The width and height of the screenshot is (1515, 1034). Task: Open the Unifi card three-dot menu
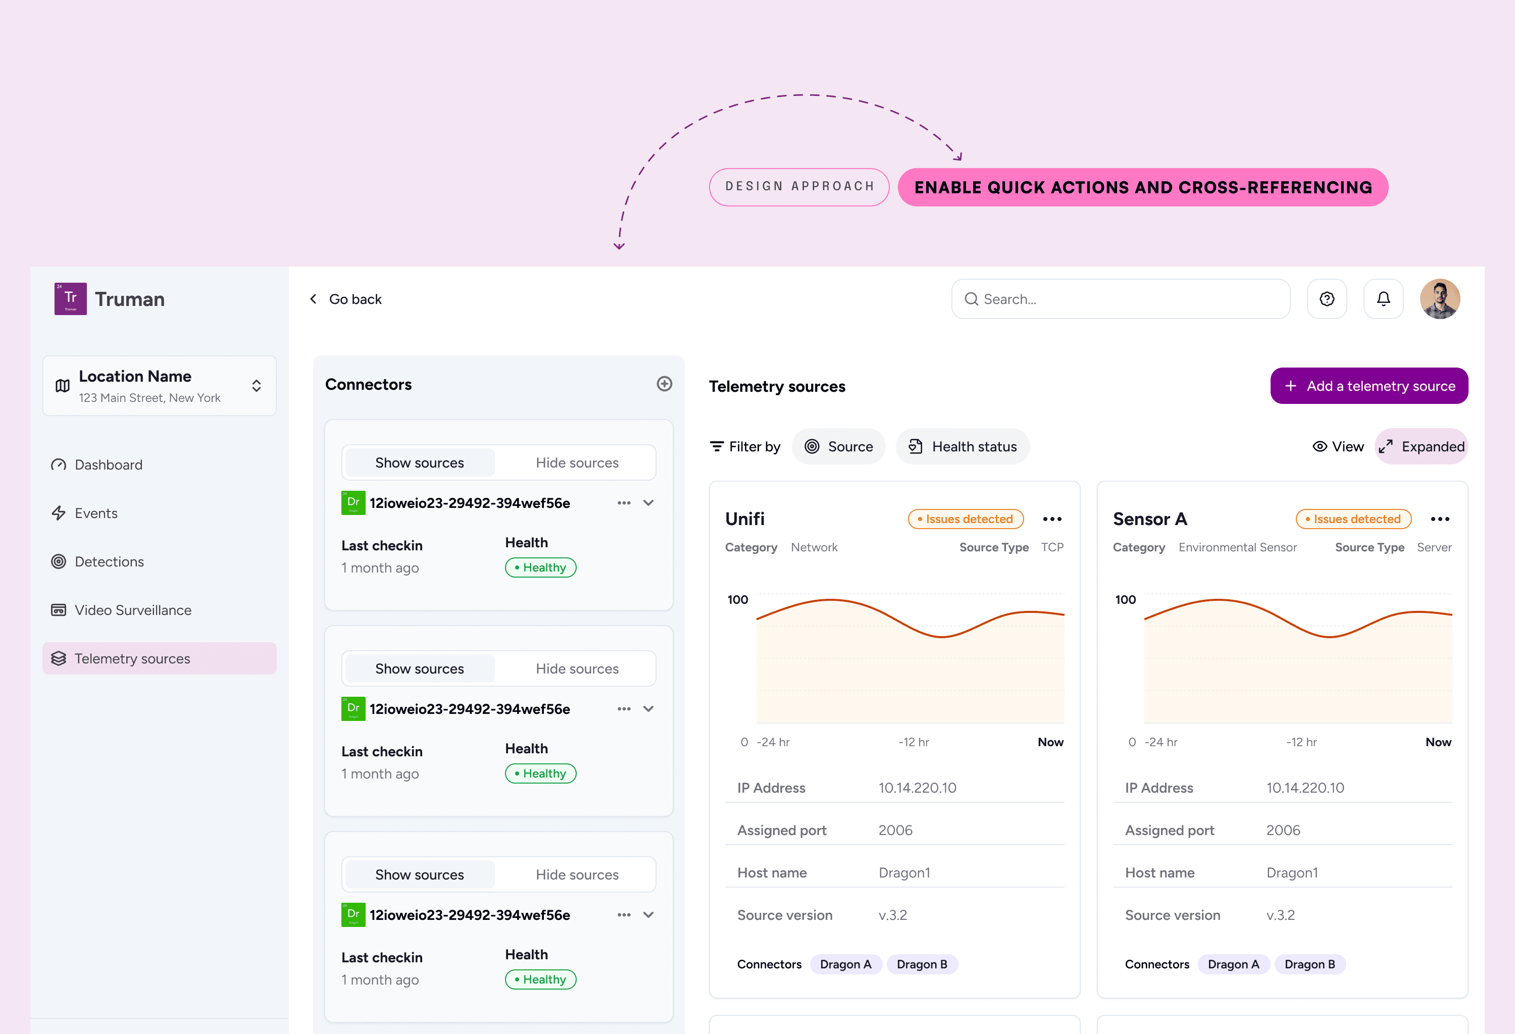[1051, 520]
